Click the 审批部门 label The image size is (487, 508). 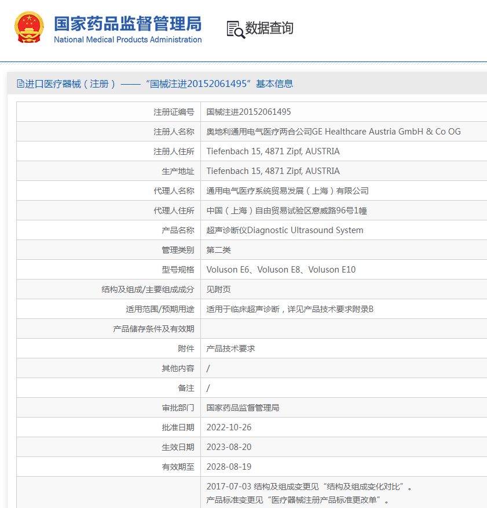click(x=178, y=408)
